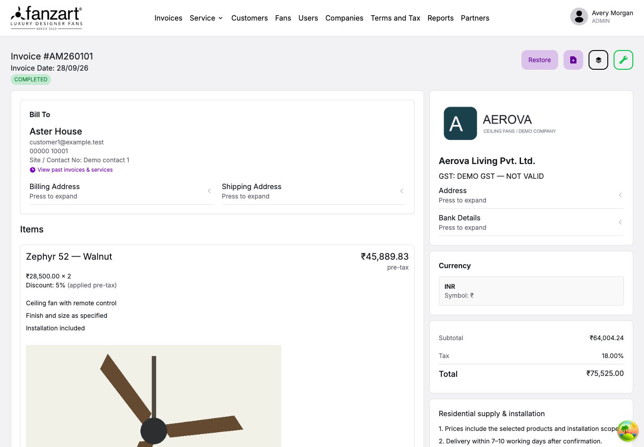Click the download invoice file icon button
Image resolution: width=644 pixels, height=447 pixels.
click(573, 60)
